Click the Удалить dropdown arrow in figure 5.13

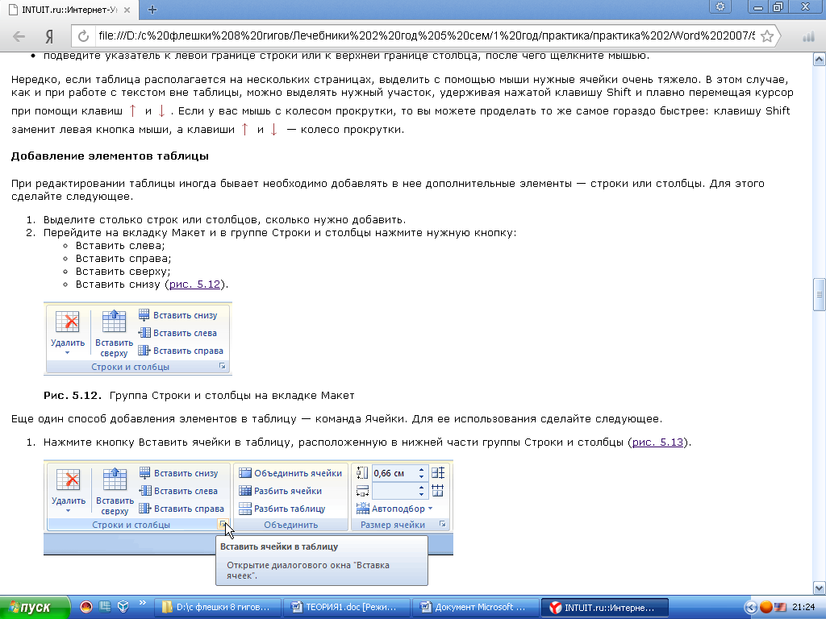pyautogui.click(x=68, y=510)
